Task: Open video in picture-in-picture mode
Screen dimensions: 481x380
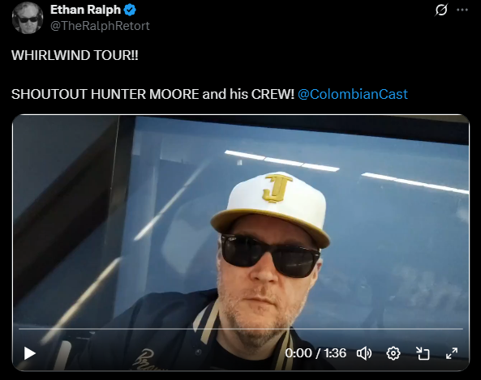Action: coord(423,353)
